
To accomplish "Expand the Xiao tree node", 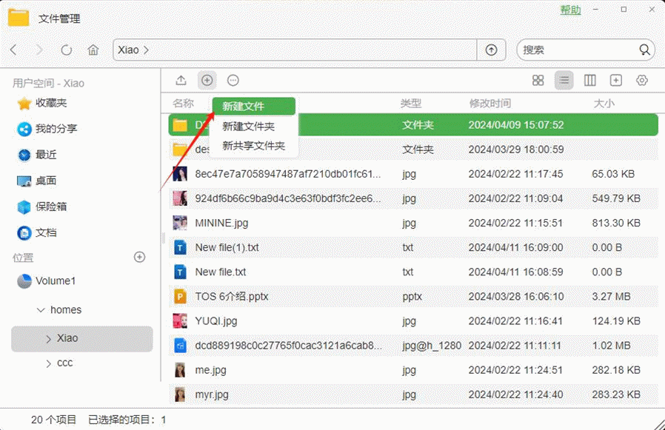I will pos(48,338).
